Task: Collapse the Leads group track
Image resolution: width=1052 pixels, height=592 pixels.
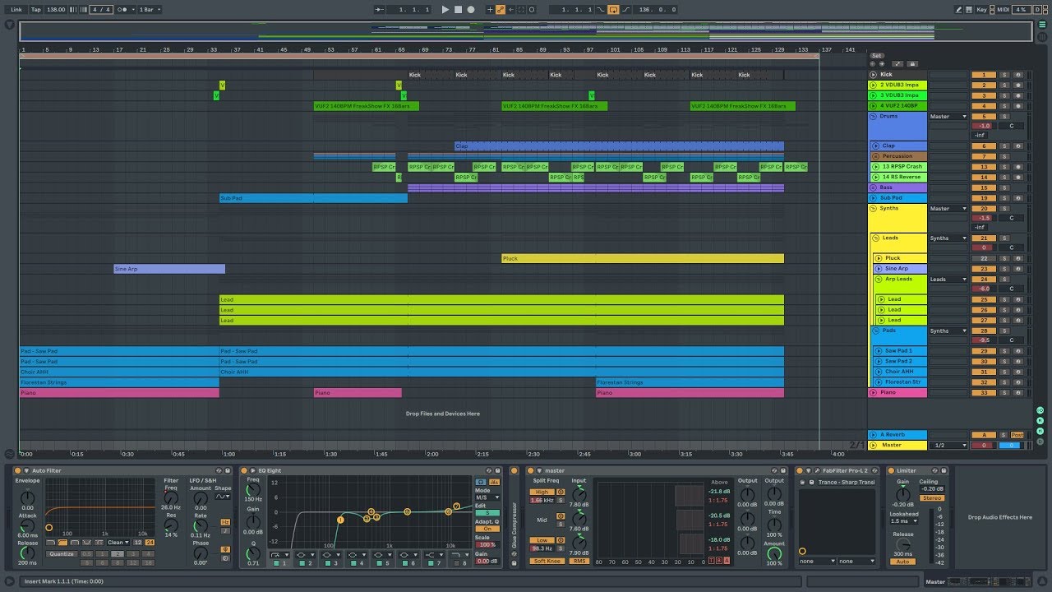Action: (876, 238)
